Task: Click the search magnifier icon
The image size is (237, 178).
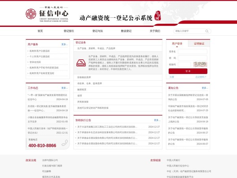Action: pyautogui.click(x=206, y=30)
